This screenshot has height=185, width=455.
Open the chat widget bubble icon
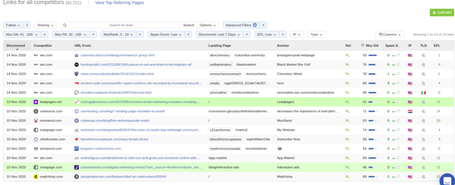pyautogui.click(x=447, y=180)
